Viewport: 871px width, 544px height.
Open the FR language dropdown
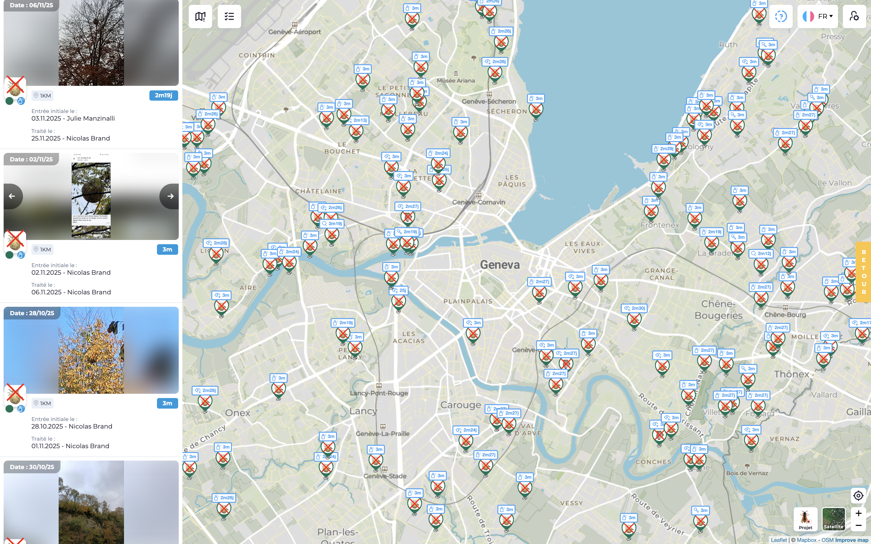coord(818,17)
